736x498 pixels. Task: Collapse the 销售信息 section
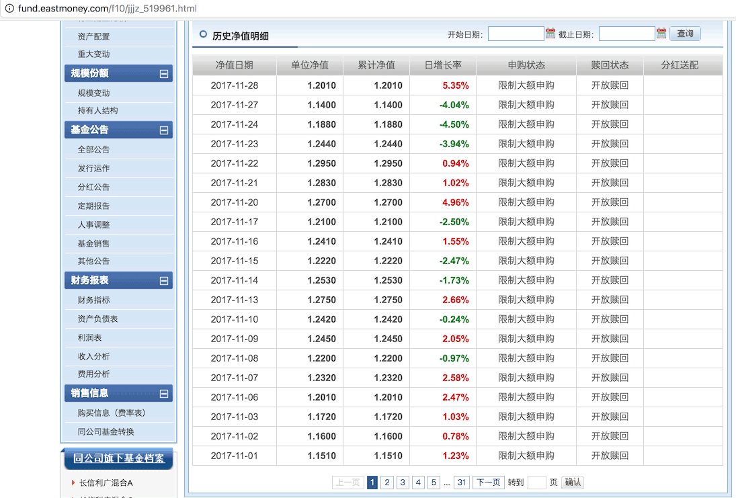pos(164,393)
